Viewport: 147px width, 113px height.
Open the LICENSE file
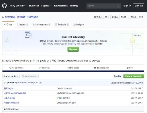(x=11, y=98)
